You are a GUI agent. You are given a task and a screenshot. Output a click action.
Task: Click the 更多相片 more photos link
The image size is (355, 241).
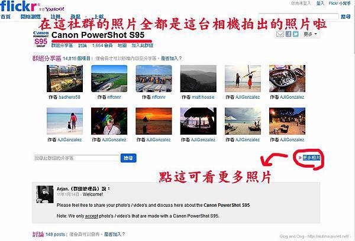312,158
